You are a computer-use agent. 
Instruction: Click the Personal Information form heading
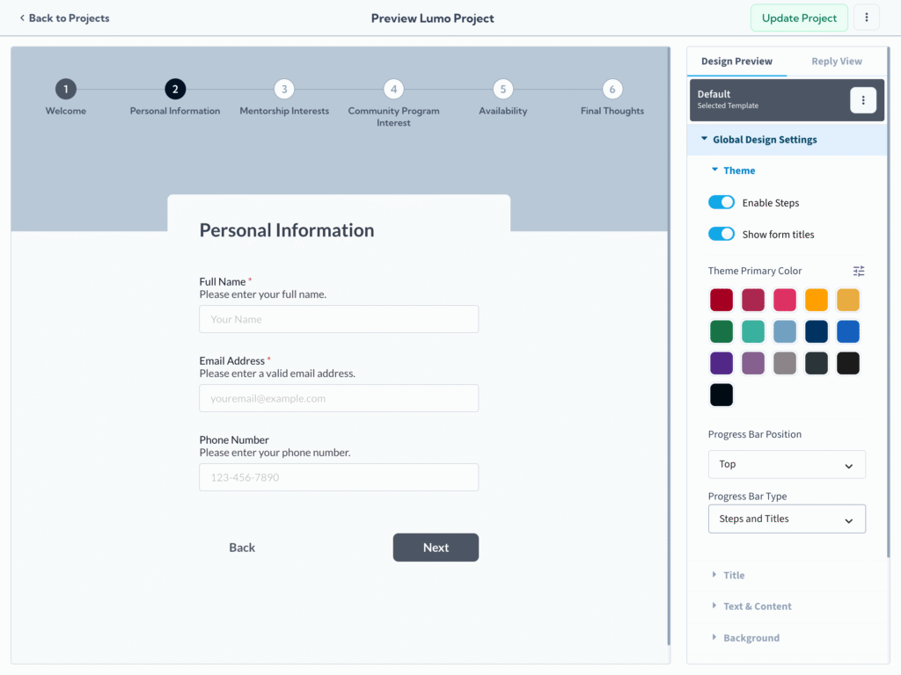click(x=287, y=230)
